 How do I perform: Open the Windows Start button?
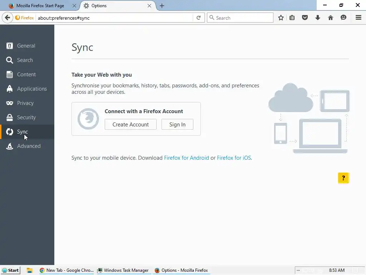coord(10,270)
